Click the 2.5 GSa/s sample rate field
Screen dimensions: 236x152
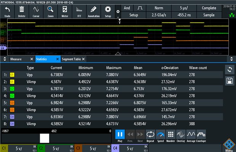tap(159, 15)
